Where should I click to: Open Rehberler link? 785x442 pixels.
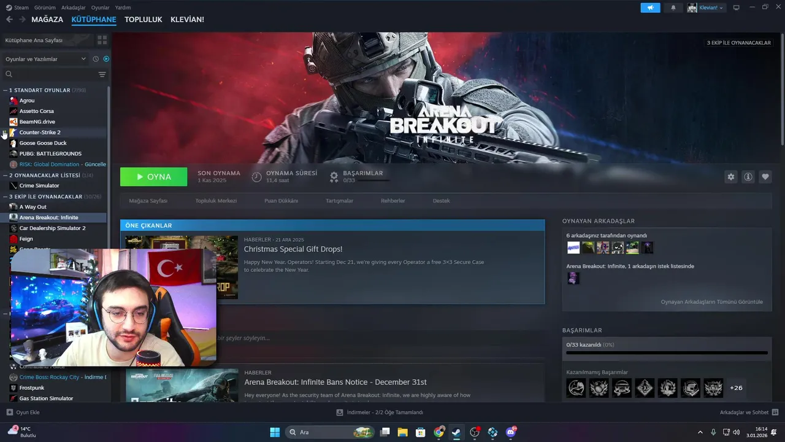coord(392,201)
